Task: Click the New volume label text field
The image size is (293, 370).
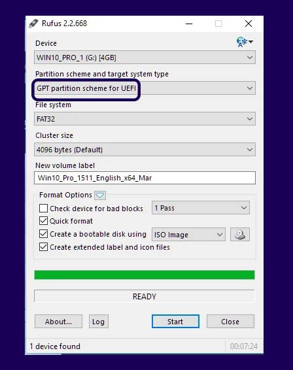Action: 145,178
